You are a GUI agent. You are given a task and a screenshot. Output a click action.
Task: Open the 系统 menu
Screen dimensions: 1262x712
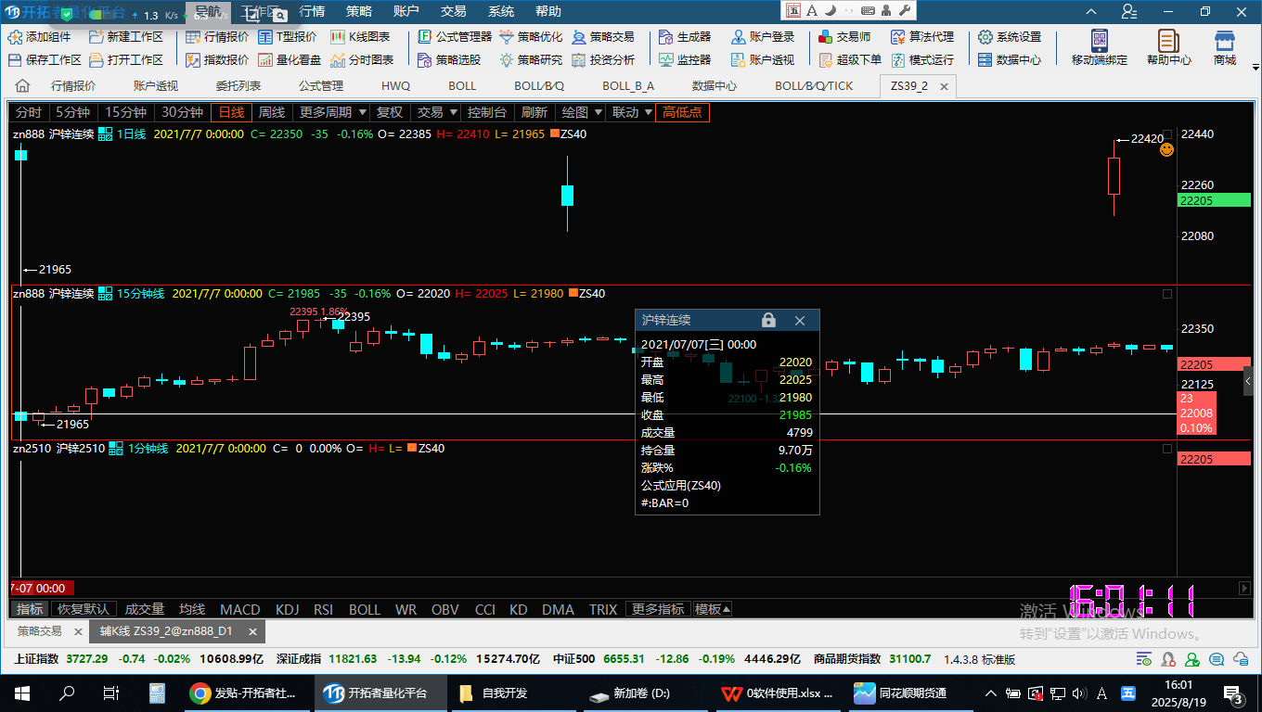pos(501,11)
